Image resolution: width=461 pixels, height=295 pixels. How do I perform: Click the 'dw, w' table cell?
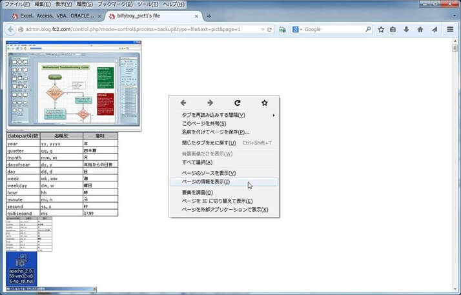point(61,185)
